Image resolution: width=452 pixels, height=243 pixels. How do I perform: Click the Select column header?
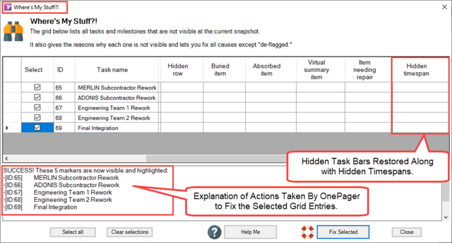tap(37, 70)
